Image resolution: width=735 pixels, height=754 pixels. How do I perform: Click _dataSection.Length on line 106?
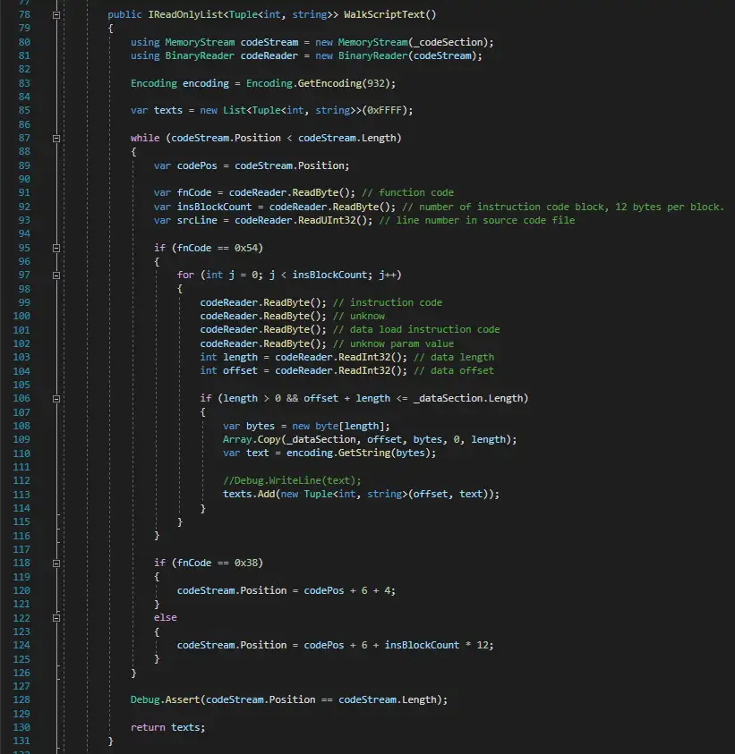pyautogui.click(x=468, y=398)
